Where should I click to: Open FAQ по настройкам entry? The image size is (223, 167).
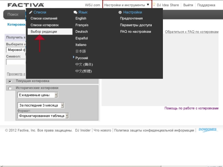click(135, 31)
